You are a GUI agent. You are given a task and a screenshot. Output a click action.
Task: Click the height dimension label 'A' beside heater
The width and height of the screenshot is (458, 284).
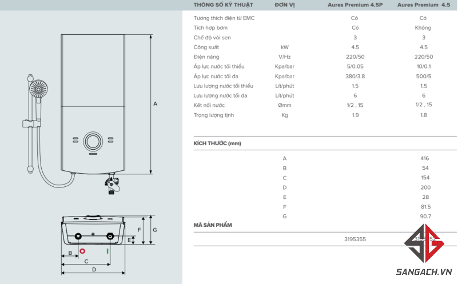156,104
